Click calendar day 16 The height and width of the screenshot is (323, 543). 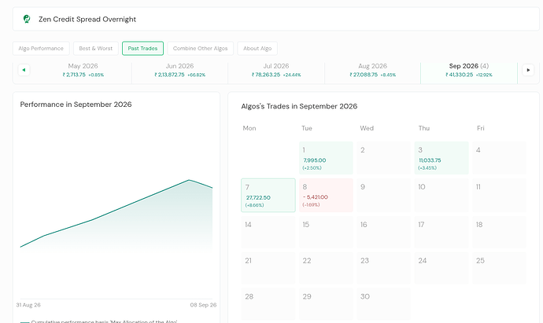tap(384, 232)
